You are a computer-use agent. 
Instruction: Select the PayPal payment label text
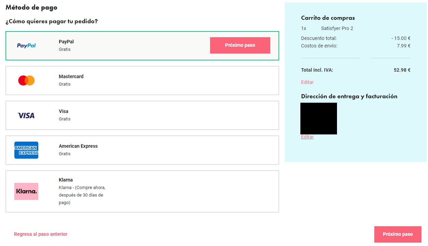(66, 42)
